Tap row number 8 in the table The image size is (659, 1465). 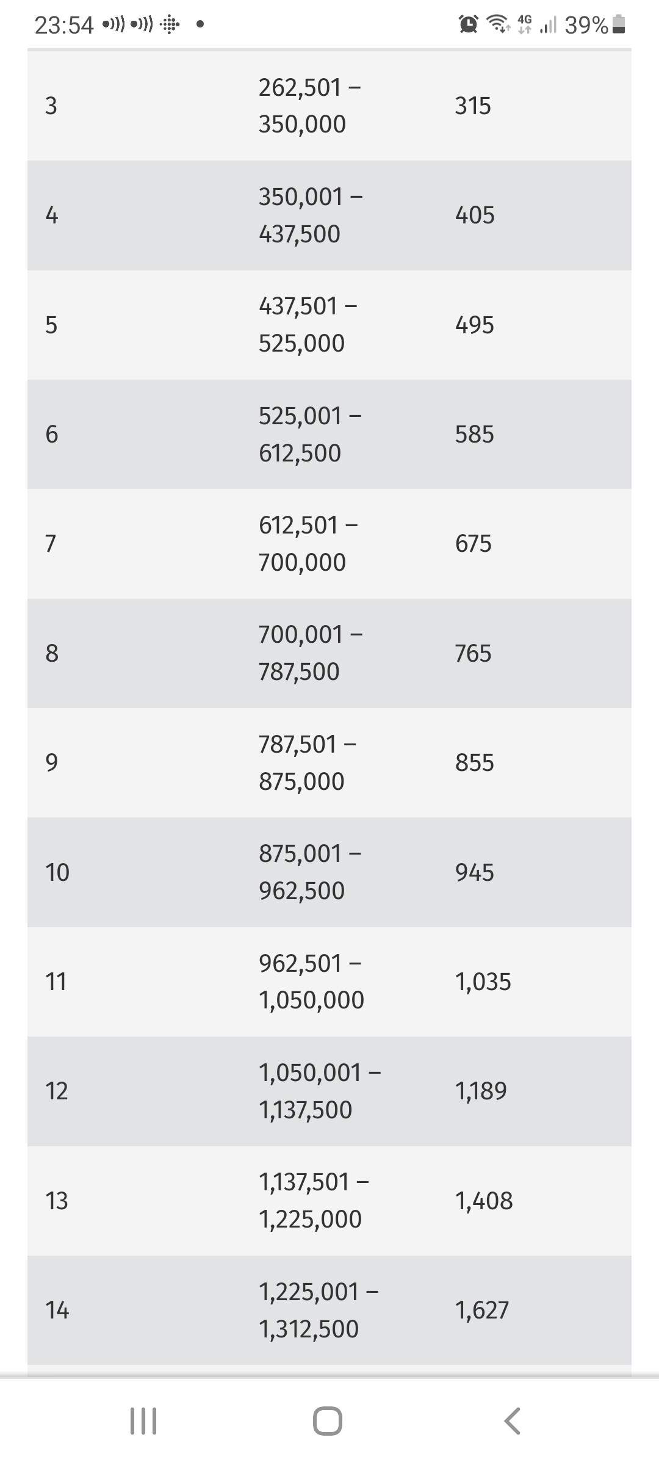click(x=52, y=653)
